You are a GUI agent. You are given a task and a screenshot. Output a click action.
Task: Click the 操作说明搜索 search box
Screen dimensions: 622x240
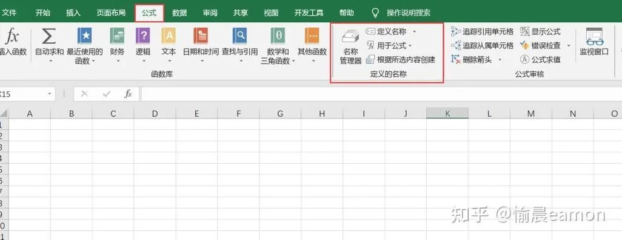[x=409, y=13]
